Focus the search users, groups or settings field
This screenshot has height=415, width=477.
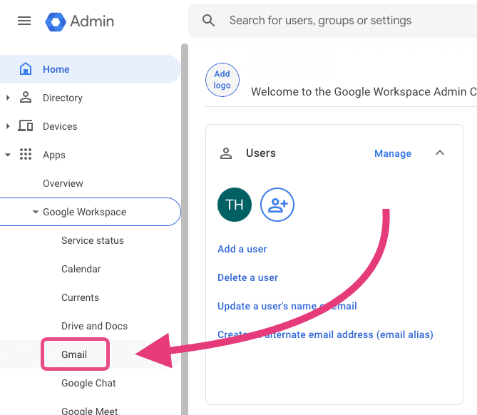pyautogui.click(x=332, y=21)
